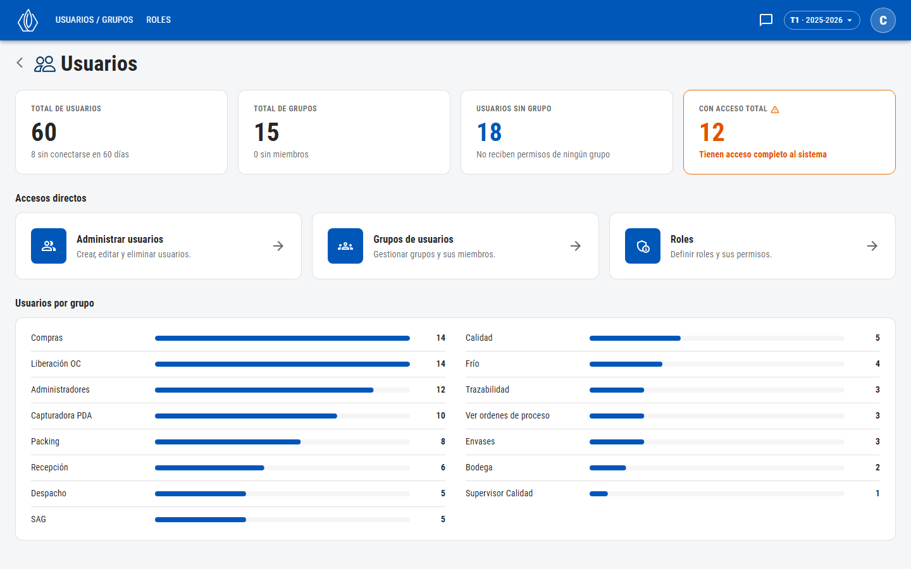Click the arrow on Administrar usuarios card
The height and width of the screenshot is (569, 911).
(x=278, y=246)
